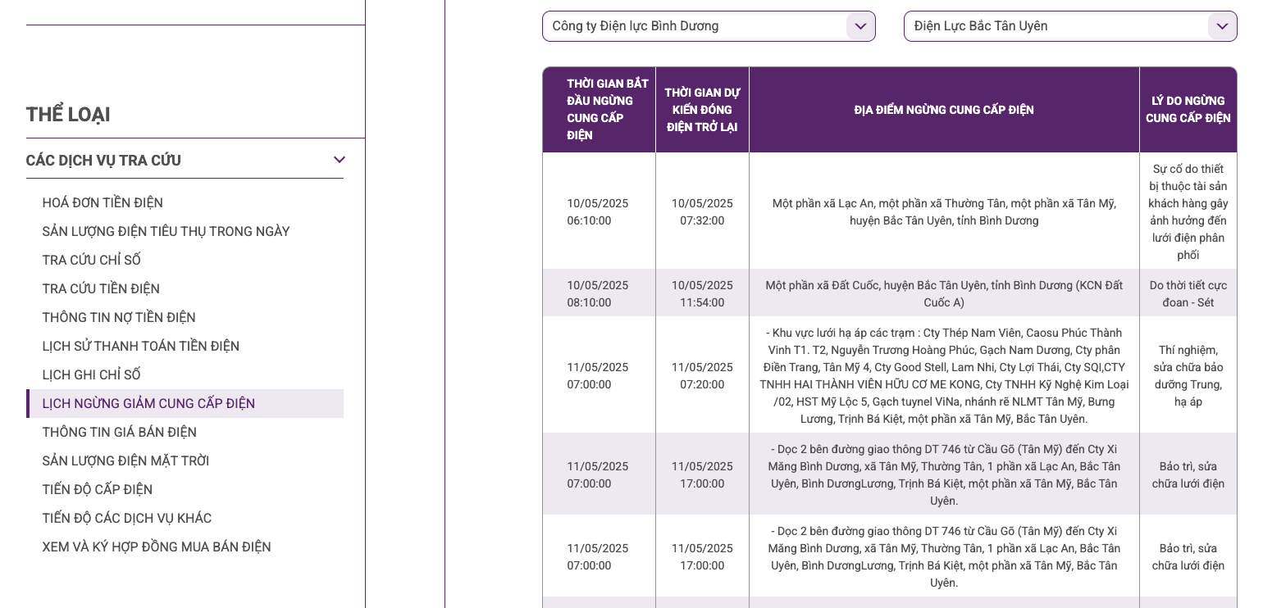Open LỊCH SỬ THANH TOÁN TIỀN ĐIỆN
This screenshot has width=1263, height=608.
pyautogui.click(x=141, y=347)
